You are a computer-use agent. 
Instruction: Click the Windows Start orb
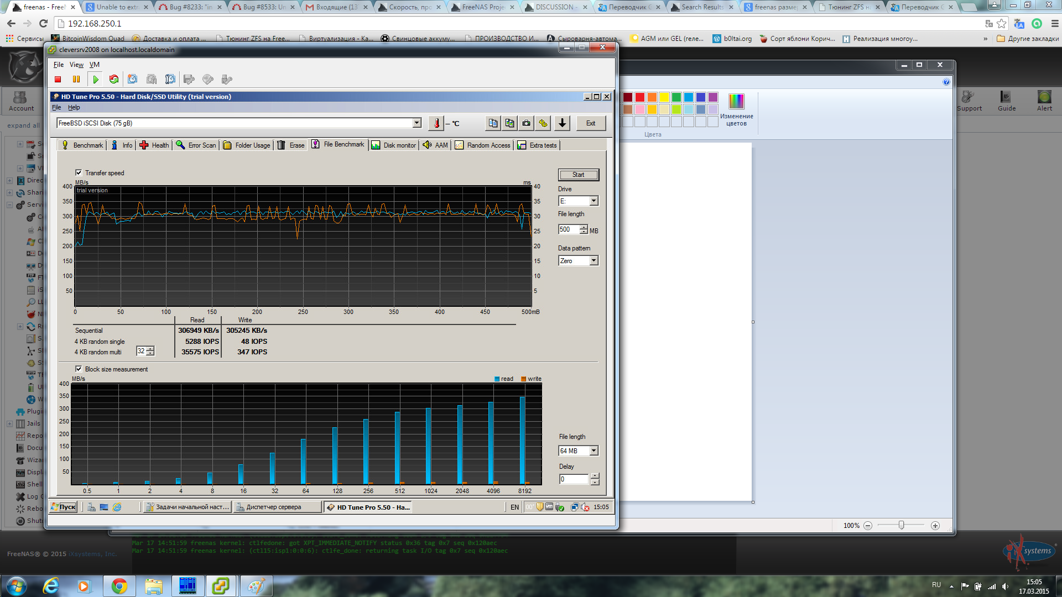(x=16, y=586)
